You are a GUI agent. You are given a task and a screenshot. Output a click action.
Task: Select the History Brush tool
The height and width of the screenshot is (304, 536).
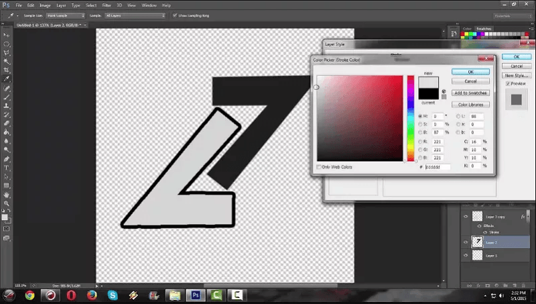tap(6, 115)
